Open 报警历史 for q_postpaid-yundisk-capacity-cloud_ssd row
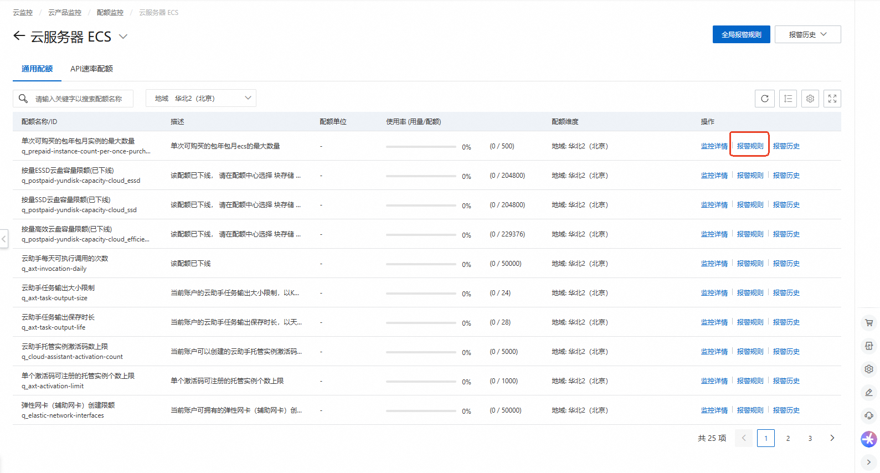Image resolution: width=880 pixels, height=473 pixels. tap(786, 205)
